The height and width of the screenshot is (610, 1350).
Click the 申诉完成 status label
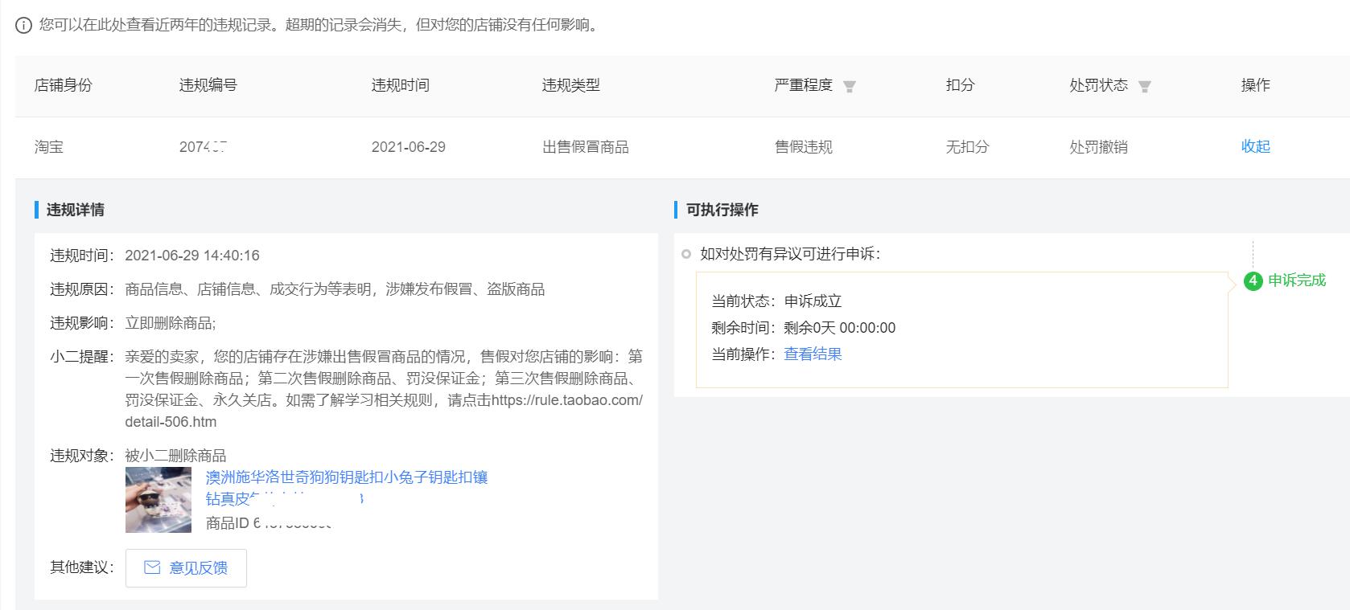coord(1296,280)
